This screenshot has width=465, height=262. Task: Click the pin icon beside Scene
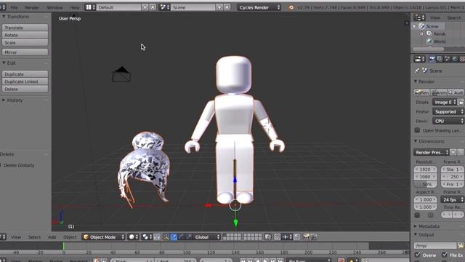(x=416, y=71)
